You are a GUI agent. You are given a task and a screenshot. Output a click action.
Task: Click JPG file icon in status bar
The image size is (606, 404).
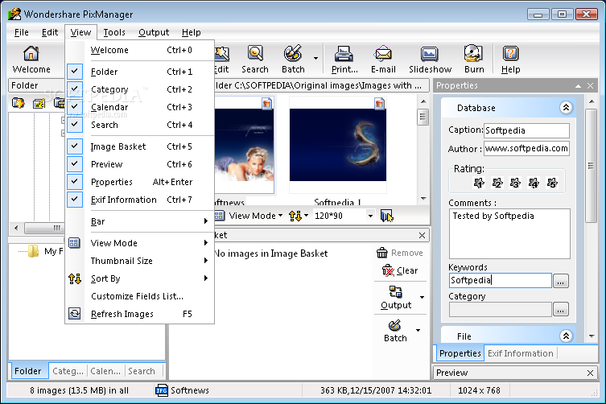point(162,390)
